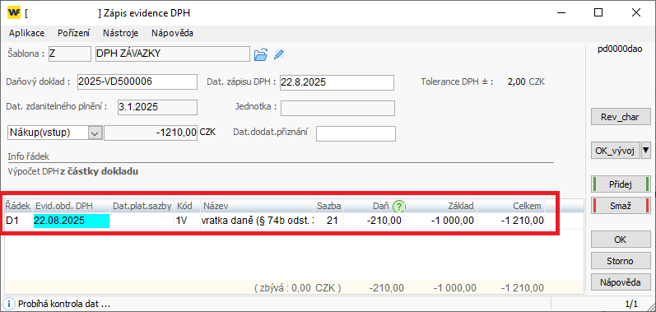Close the Zápis evidence DPH window
656x312 pixels.
tap(636, 13)
